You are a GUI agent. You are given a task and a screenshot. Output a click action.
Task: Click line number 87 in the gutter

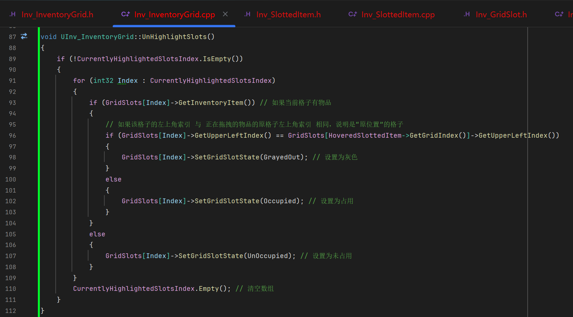13,37
